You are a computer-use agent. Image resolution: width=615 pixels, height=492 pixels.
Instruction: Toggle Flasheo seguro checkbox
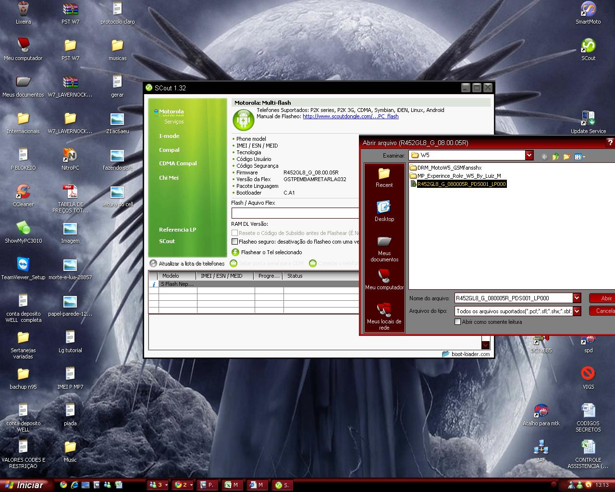(x=234, y=242)
